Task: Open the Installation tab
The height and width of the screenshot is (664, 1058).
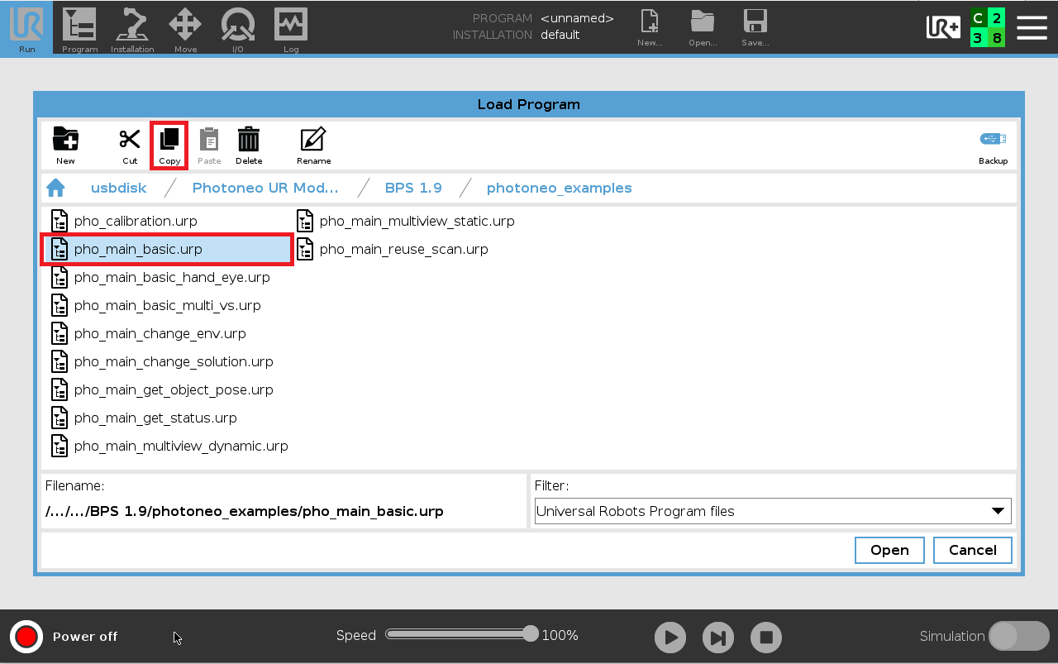Action: [x=132, y=28]
